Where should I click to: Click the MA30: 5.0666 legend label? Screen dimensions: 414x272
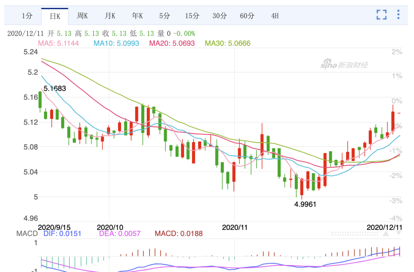pyautogui.click(x=228, y=43)
